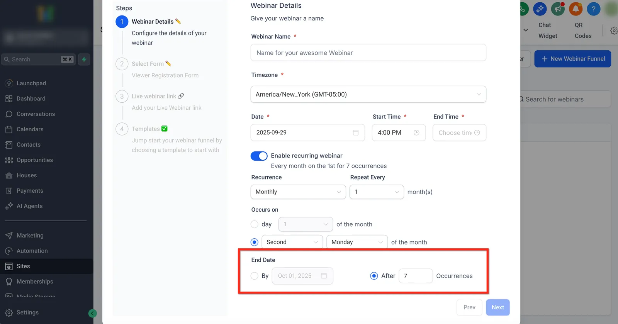The height and width of the screenshot is (324, 618).
Task: Click the Next button
Action: click(x=497, y=307)
